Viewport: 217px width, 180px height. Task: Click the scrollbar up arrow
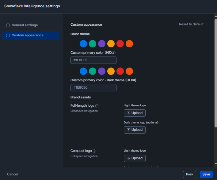coord(215,16)
